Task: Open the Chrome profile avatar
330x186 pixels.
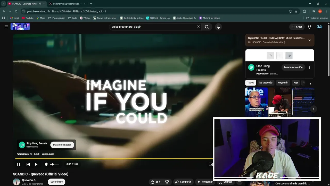Action: coord(320,11)
